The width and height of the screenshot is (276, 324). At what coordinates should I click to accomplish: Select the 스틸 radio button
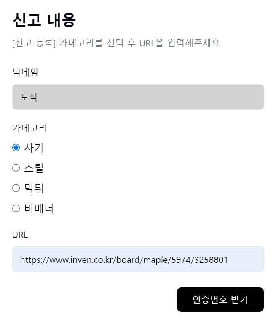[x=16, y=168]
